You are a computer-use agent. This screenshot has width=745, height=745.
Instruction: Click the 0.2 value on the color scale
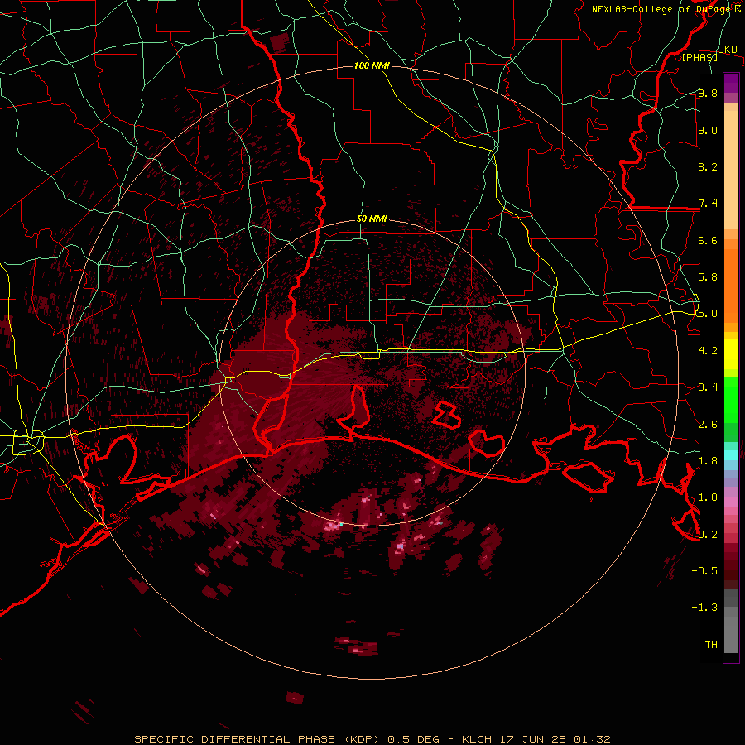coord(708,535)
